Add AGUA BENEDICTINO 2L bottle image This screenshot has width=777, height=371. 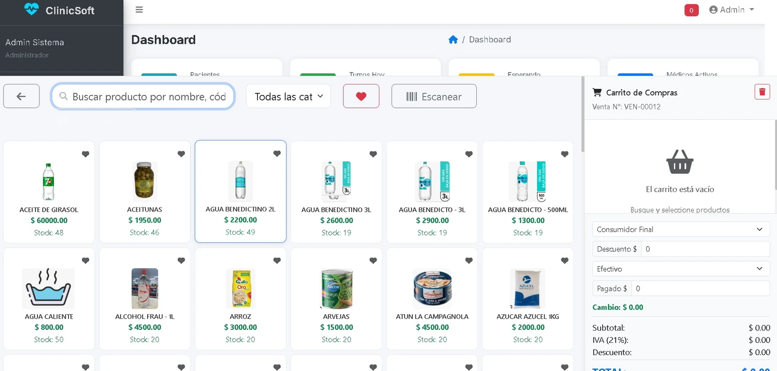240,181
